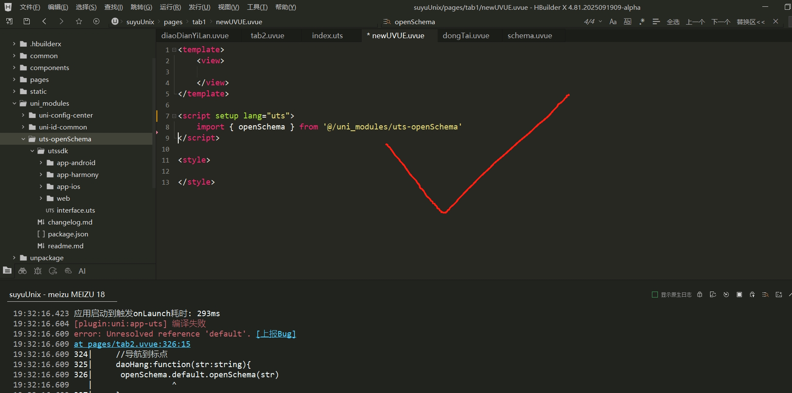Toggle regex search option icon
Screen dimensions: 792x393
tap(642, 22)
